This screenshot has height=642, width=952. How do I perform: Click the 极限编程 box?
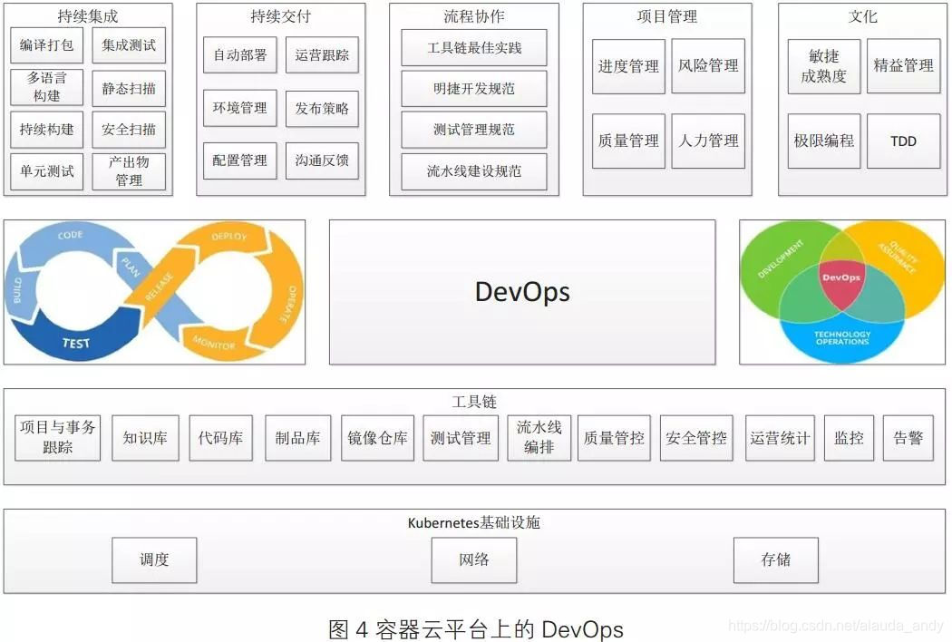[x=824, y=141]
